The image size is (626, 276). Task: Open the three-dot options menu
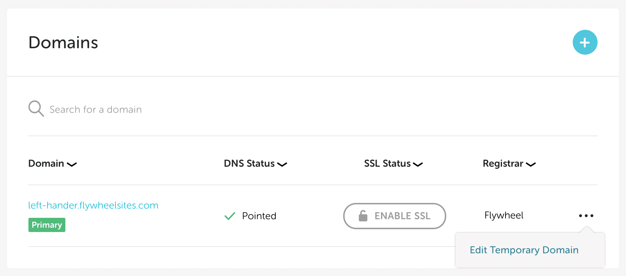coord(586,216)
